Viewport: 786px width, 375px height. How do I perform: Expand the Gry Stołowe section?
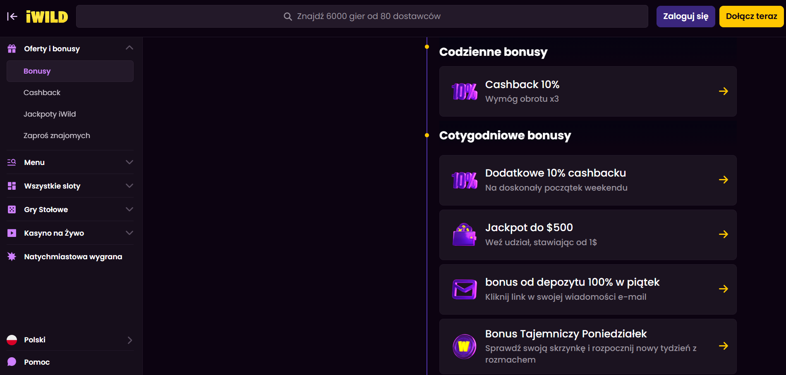tap(129, 209)
